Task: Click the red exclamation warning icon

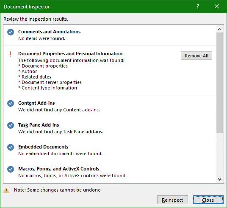Action: click(10, 54)
